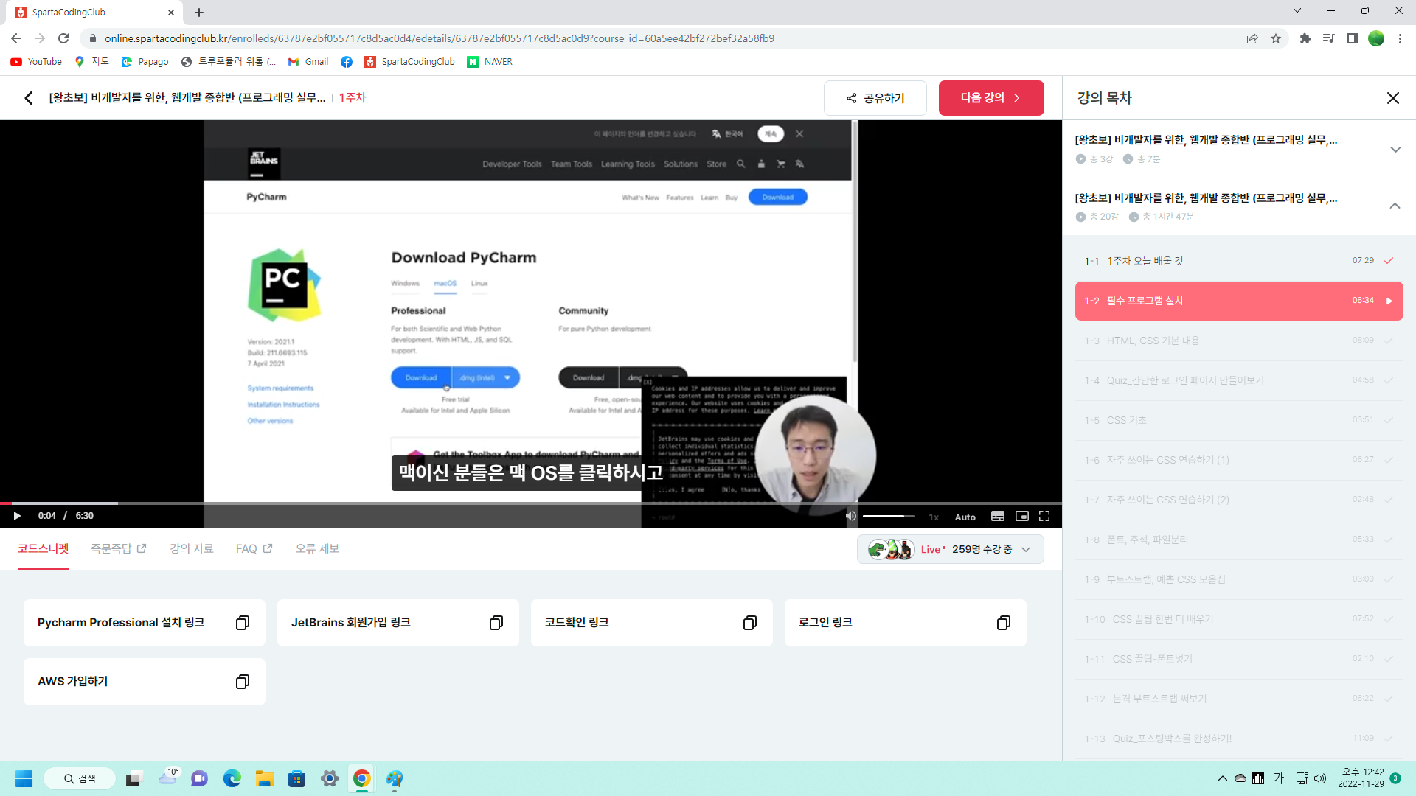Show hidden system tray icons
Screen dimensions: 1416x796
point(1223,778)
